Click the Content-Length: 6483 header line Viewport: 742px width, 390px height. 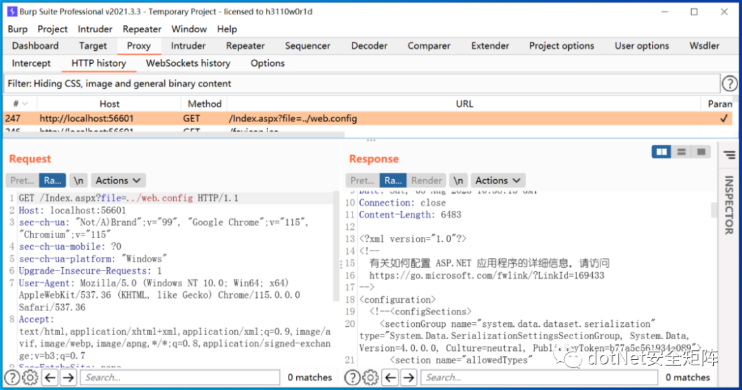(x=409, y=215)
